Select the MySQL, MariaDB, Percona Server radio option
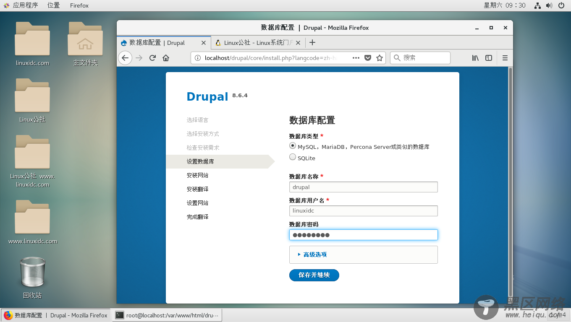 point(293,146)
